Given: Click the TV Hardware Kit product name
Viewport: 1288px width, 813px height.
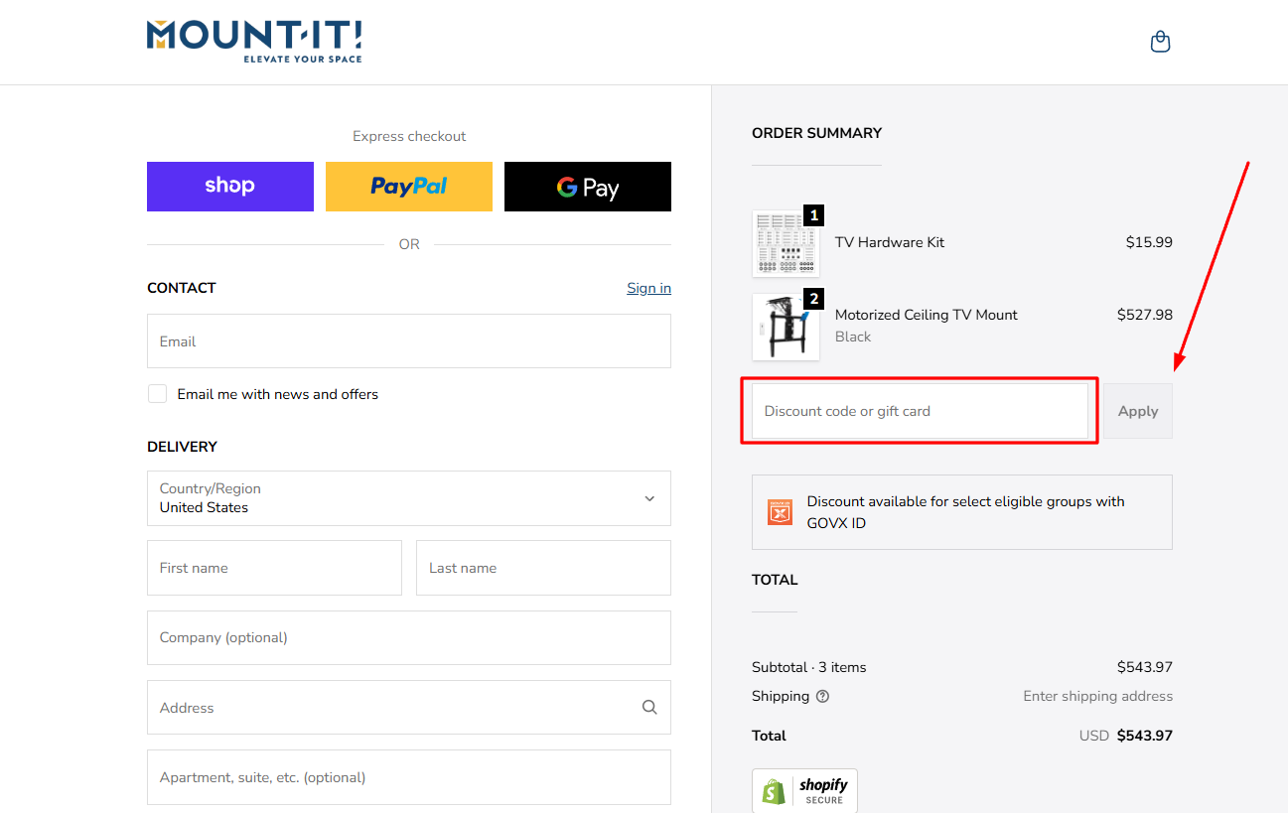Looking at the screenshot, I should click(x=890, y=242).
